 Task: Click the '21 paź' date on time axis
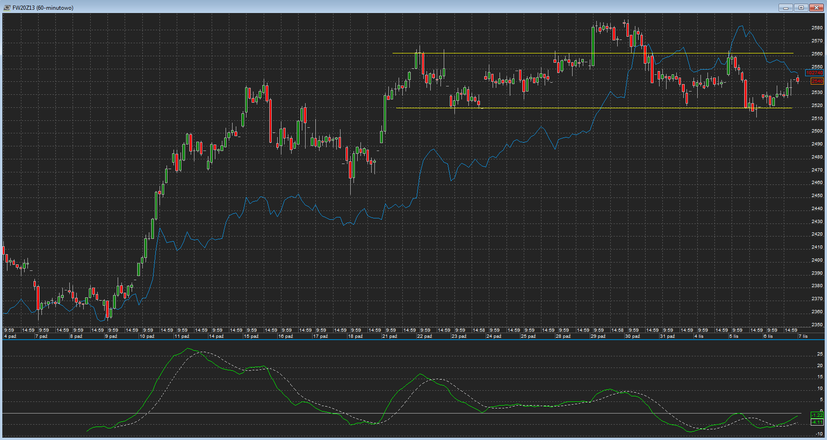[x=390, y=336]
